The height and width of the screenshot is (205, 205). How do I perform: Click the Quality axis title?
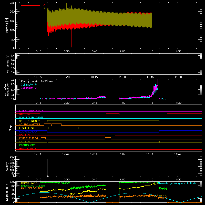click(x=7, y=166)
